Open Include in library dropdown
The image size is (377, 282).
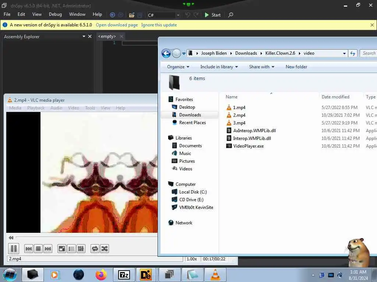pos(219,67)
